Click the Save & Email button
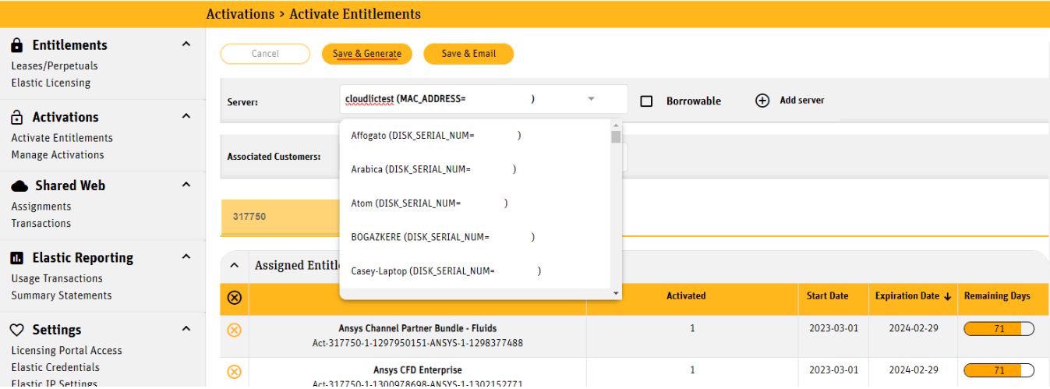The height and width of the screenshot is (389, 1050). [x=468, y=54]
